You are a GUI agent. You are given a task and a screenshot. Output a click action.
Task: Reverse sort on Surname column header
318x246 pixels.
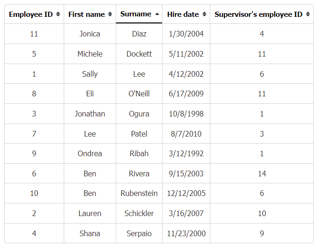coord(139,14)
